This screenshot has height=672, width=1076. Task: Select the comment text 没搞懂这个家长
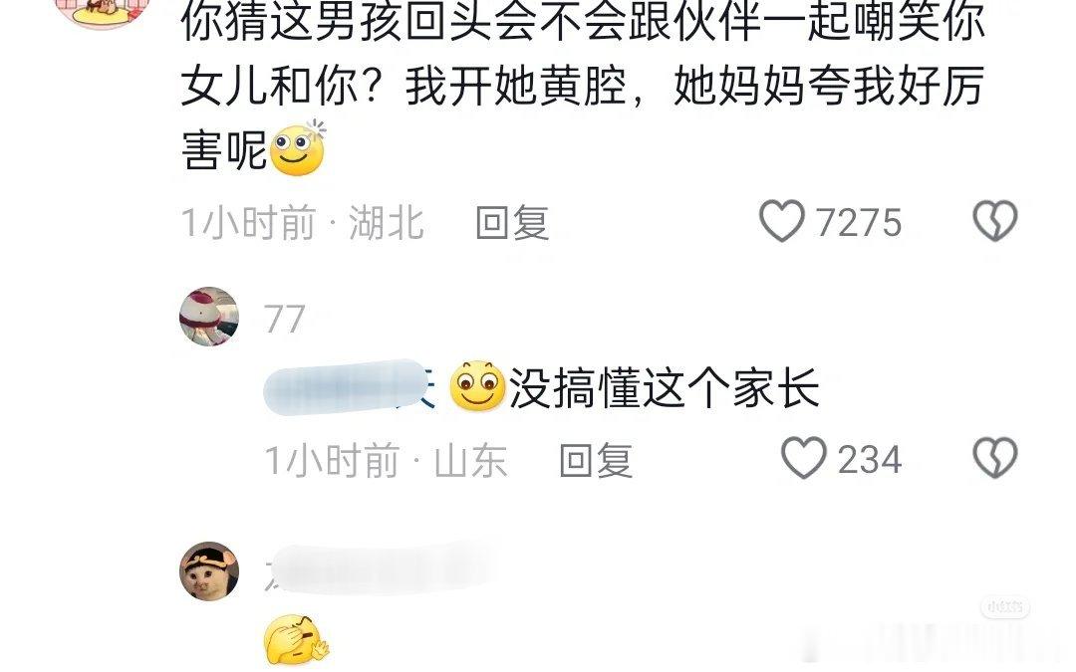click(664, 388)
